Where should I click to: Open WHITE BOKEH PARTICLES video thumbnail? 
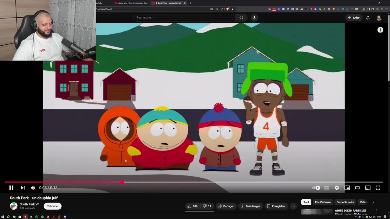point(317,212)
